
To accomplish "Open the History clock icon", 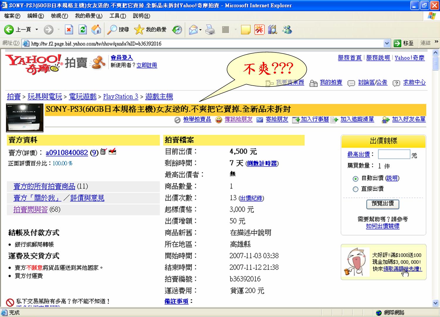I will [x=177, y=29].
